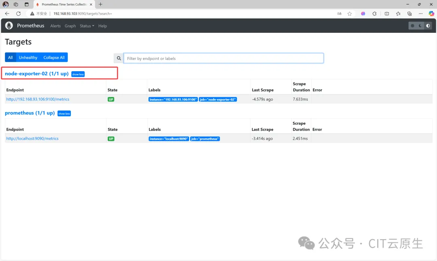Click the Filter by endpoint or labels field
This screenshot has height=261, width=437.
tap(223, 58)
